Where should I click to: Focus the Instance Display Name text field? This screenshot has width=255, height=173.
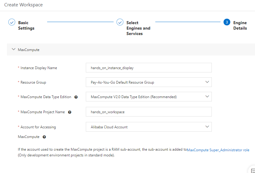[x=149, y=68]
